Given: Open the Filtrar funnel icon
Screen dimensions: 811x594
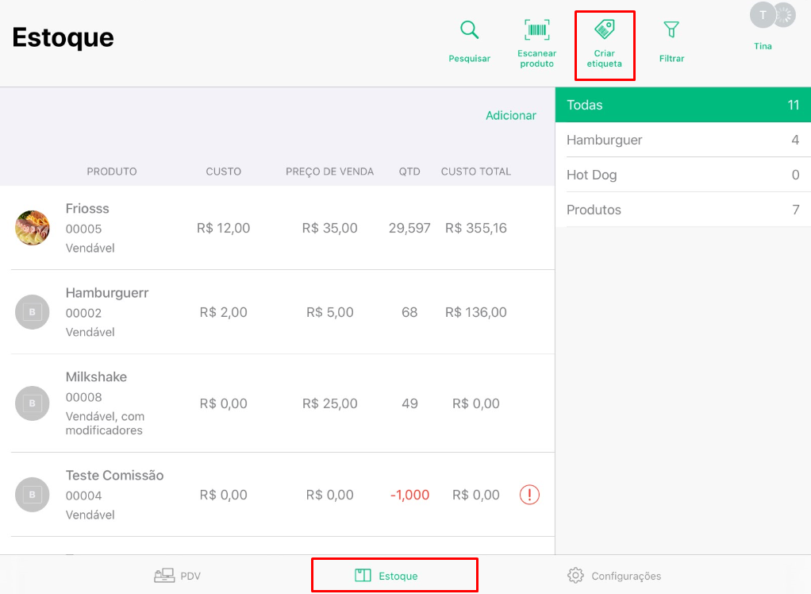Looking at the screenshot, I should click(671, 29).
